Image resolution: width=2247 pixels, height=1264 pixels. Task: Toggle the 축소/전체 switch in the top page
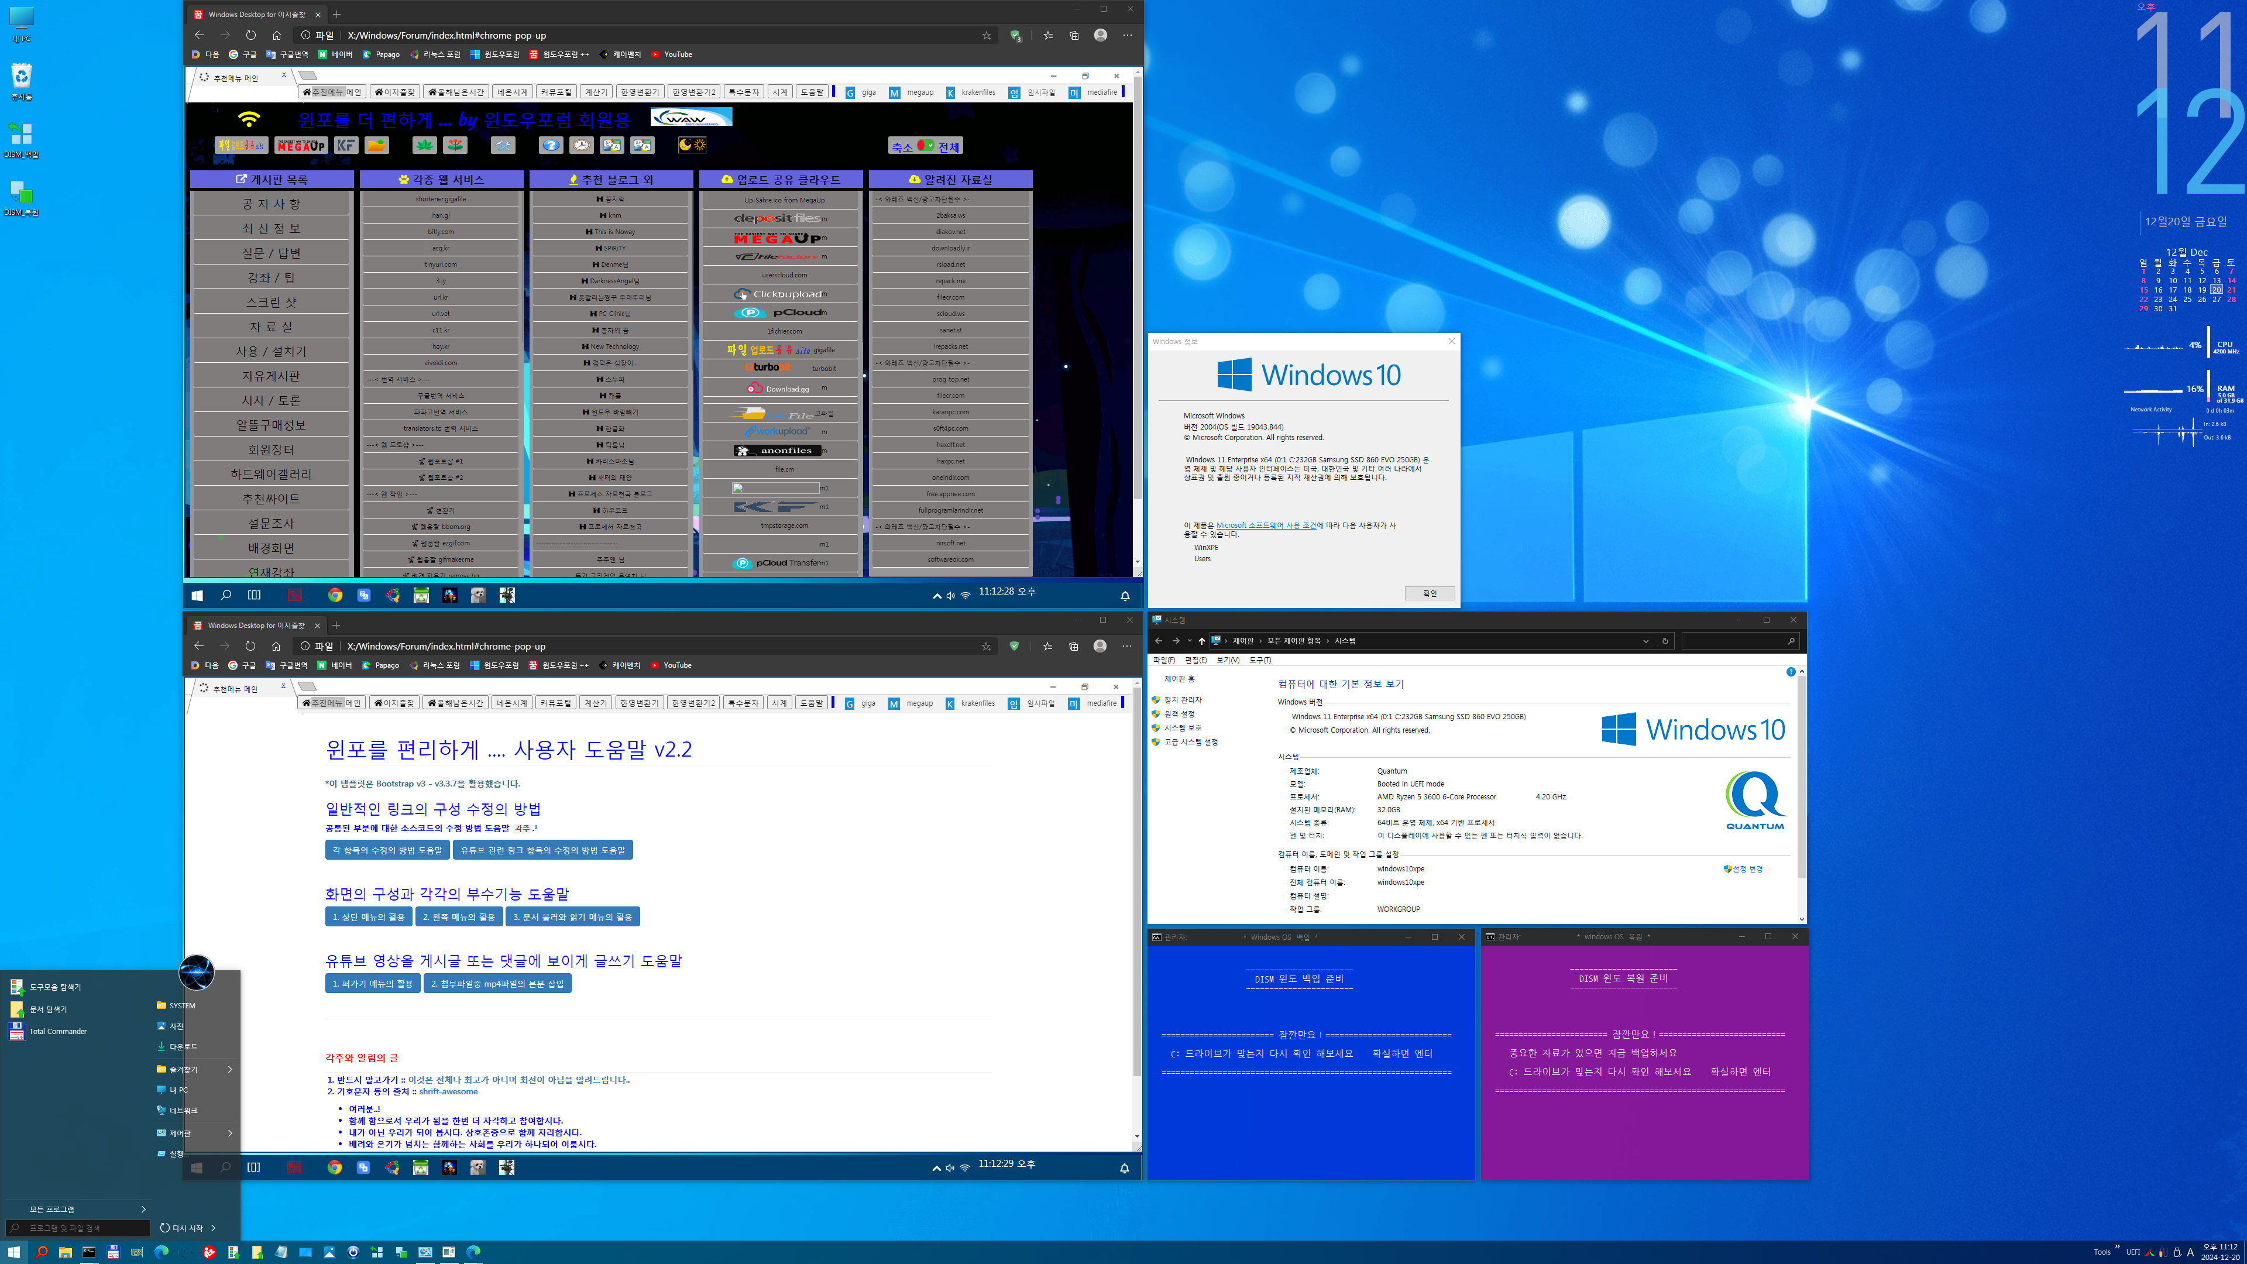(926, 146)
